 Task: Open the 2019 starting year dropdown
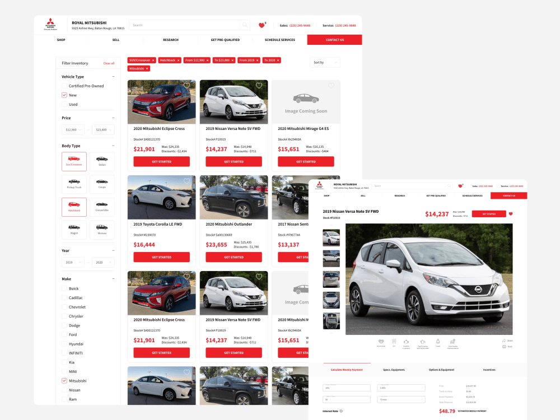(73, 263)
